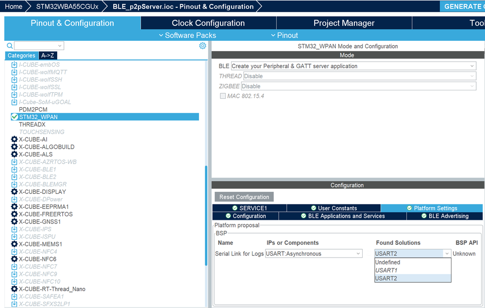This screenshot has height=308, width=485.
Task: Open the BLE Advertising tab
Action: (x=445, y=216)
